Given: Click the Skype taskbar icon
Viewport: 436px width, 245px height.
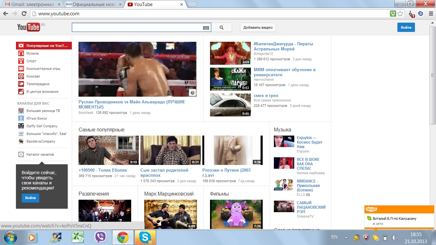Looking at the screenshot, I should tap(145, 237).
